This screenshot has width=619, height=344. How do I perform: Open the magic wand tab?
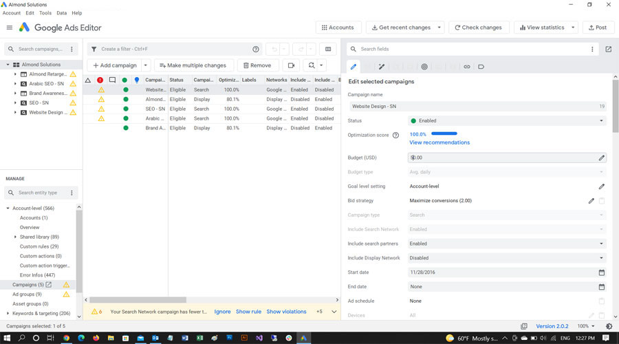381,67
